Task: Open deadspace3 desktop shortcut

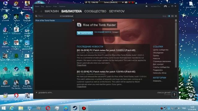Action: click(5, 84)
